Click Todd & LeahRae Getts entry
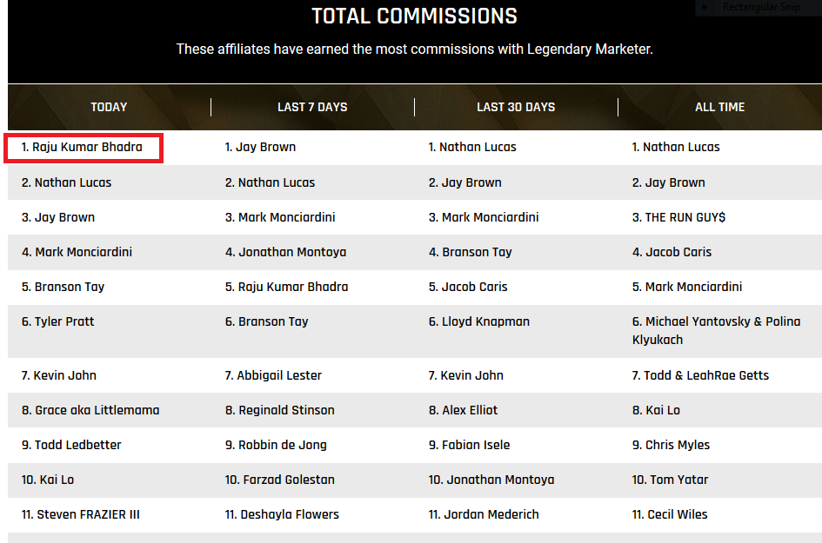The image size is (822, 543). 700,375
